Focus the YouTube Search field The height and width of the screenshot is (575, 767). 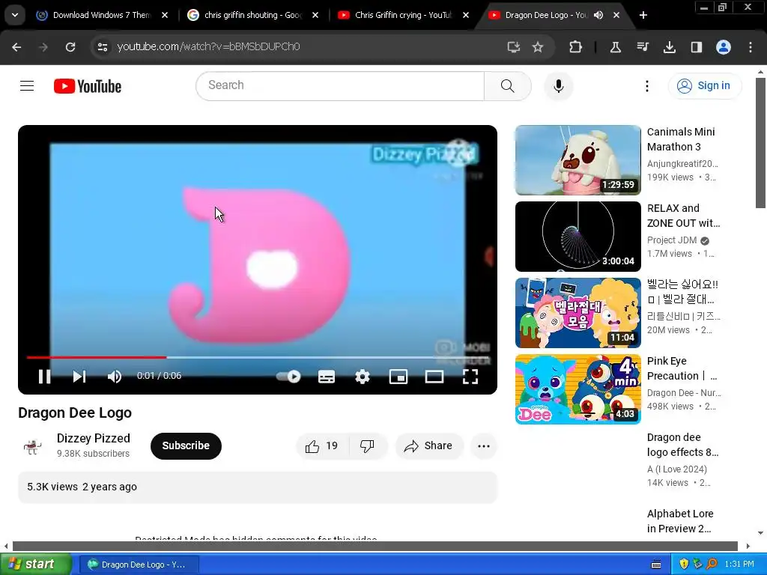point(341,85)
